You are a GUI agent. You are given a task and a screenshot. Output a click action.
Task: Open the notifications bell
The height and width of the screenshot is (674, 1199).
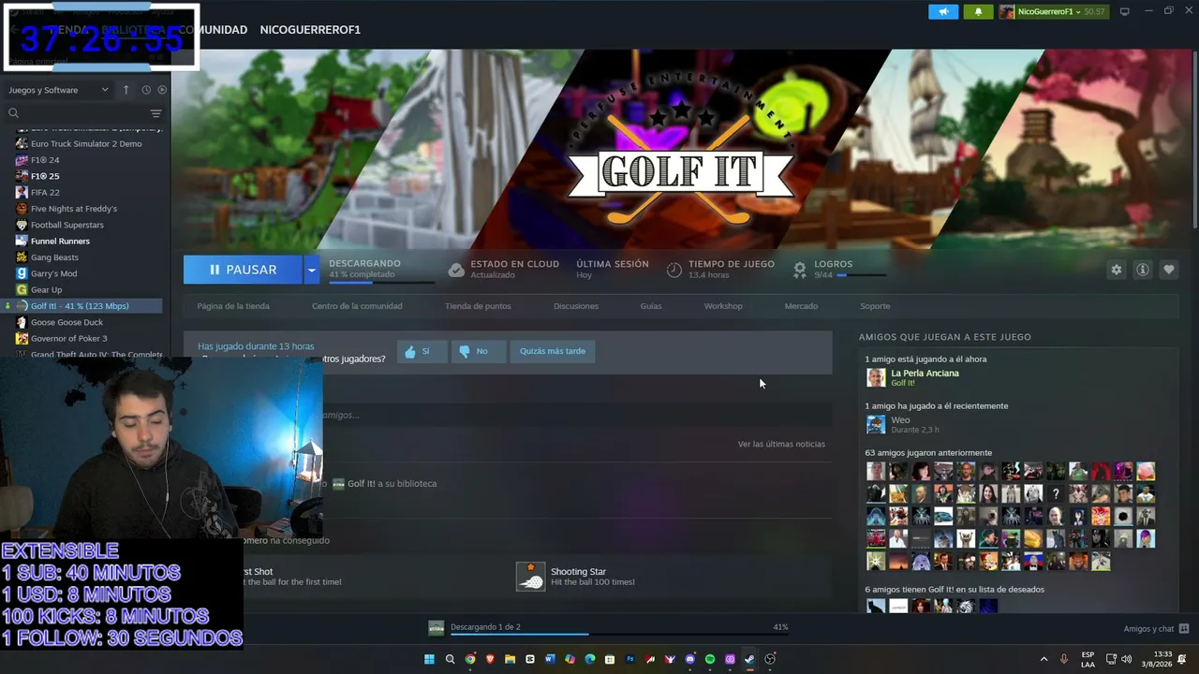pos(979,11)
